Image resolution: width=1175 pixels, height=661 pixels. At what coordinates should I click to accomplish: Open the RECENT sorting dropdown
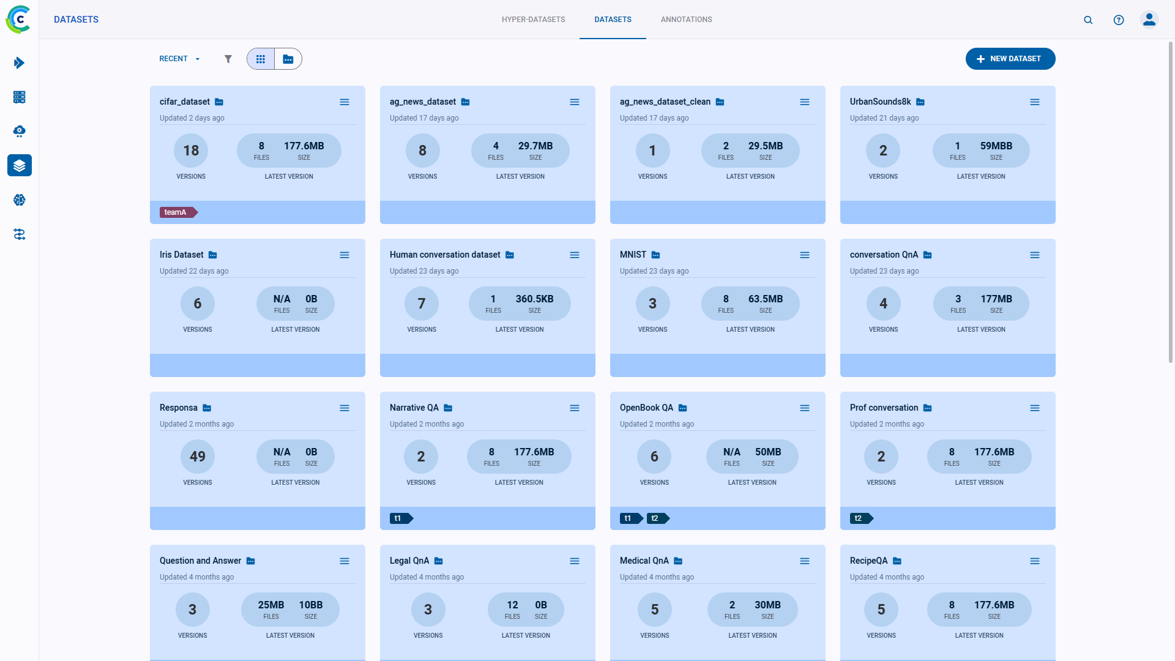click(178, 59)
